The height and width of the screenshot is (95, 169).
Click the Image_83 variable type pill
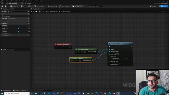point(18,27)
